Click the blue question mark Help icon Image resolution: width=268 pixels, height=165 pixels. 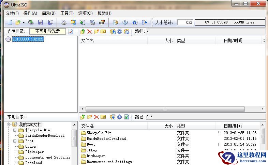click(135, 22)
